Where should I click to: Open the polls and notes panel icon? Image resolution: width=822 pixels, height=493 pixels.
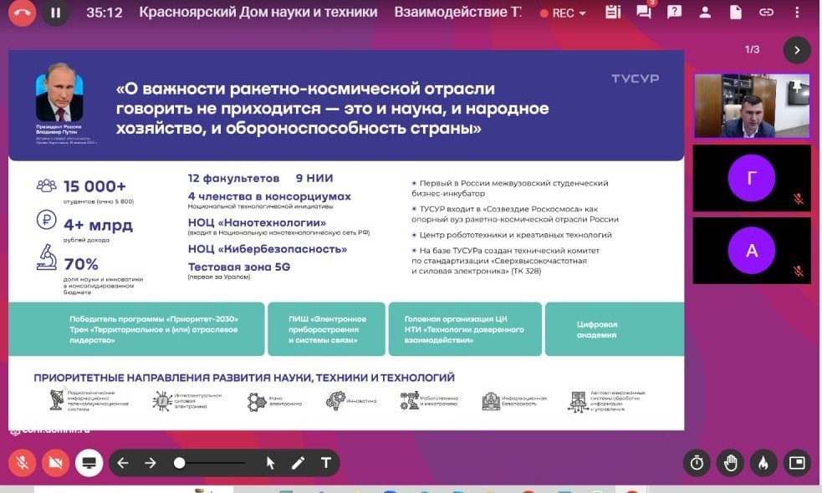[612, 12]
